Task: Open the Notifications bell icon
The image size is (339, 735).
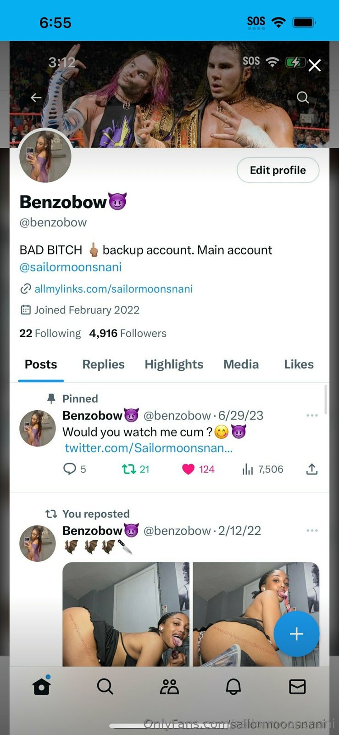Action: (x=233, y=687)
